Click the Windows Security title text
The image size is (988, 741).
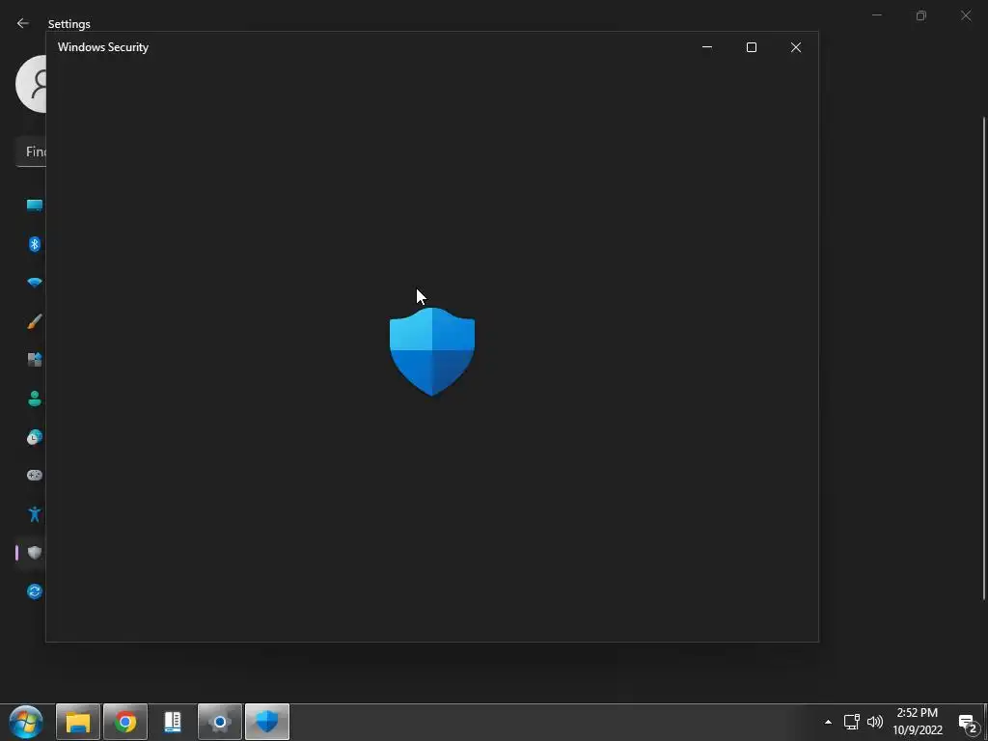tap(103, 47)
